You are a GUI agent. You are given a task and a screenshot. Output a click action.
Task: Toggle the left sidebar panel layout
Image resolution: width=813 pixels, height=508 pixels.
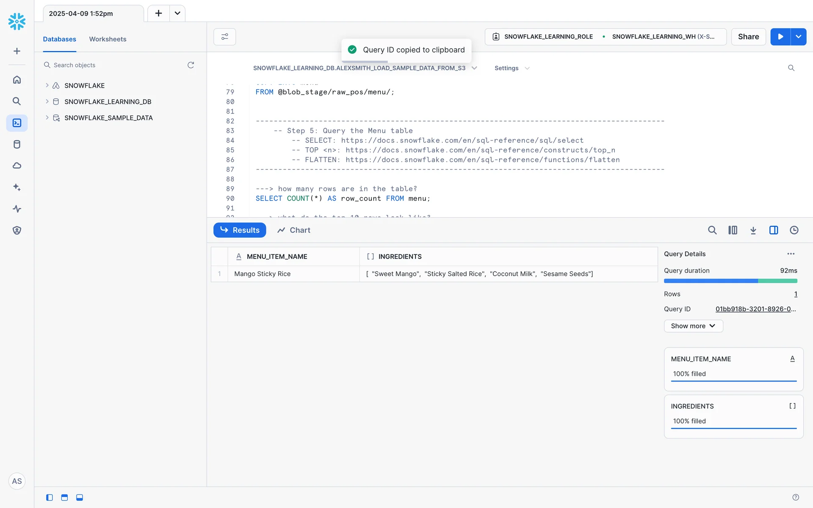[x=50, y=497]
